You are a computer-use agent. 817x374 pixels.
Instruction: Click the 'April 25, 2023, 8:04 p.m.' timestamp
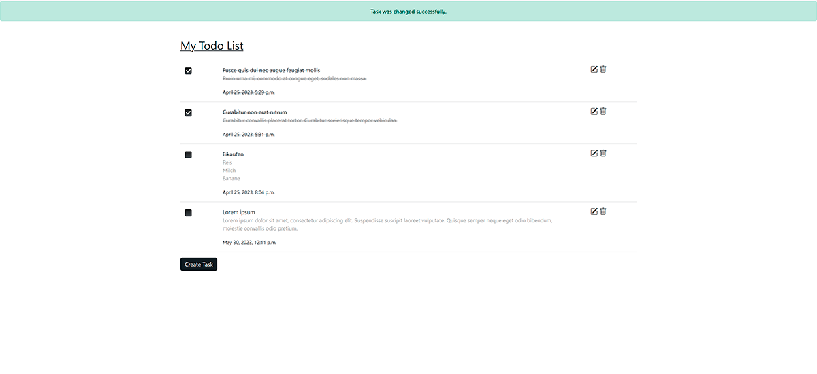(249, 192)
